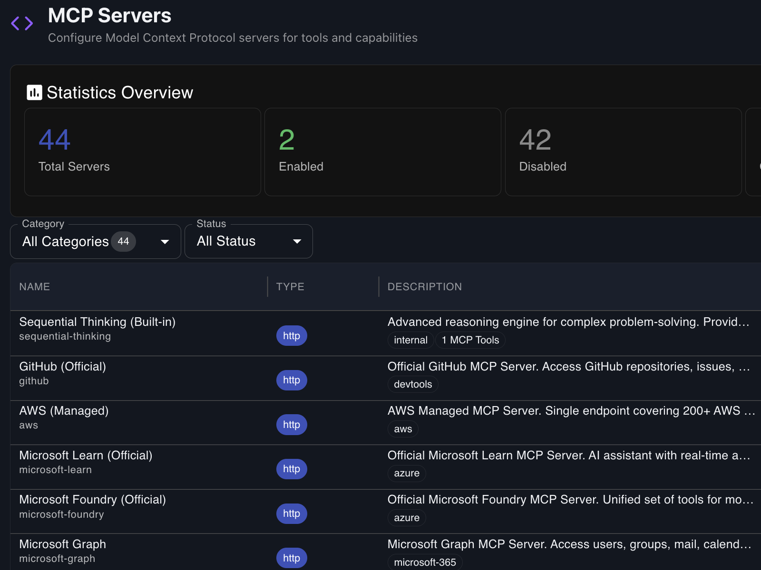Screen dimensions: 761x570
Task: Sort by the DESCRIPTION column header
Action: click(x=425, y=287)
